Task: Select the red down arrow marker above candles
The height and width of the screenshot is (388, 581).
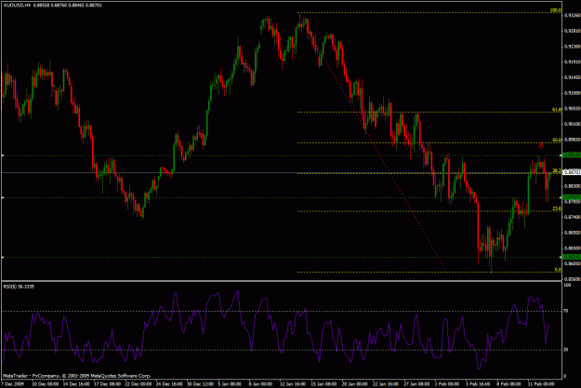Action: (541, 146)
